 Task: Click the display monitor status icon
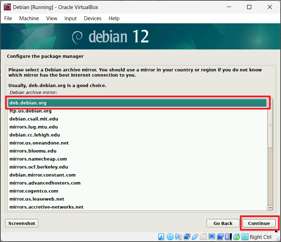point(212,237)
